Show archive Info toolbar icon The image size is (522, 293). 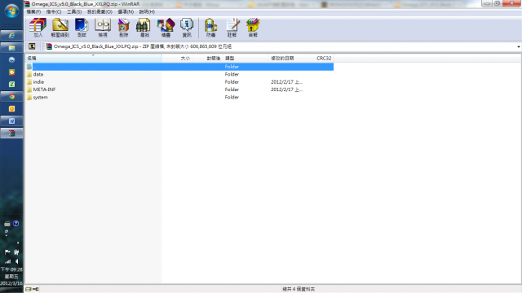coord(187,28)
